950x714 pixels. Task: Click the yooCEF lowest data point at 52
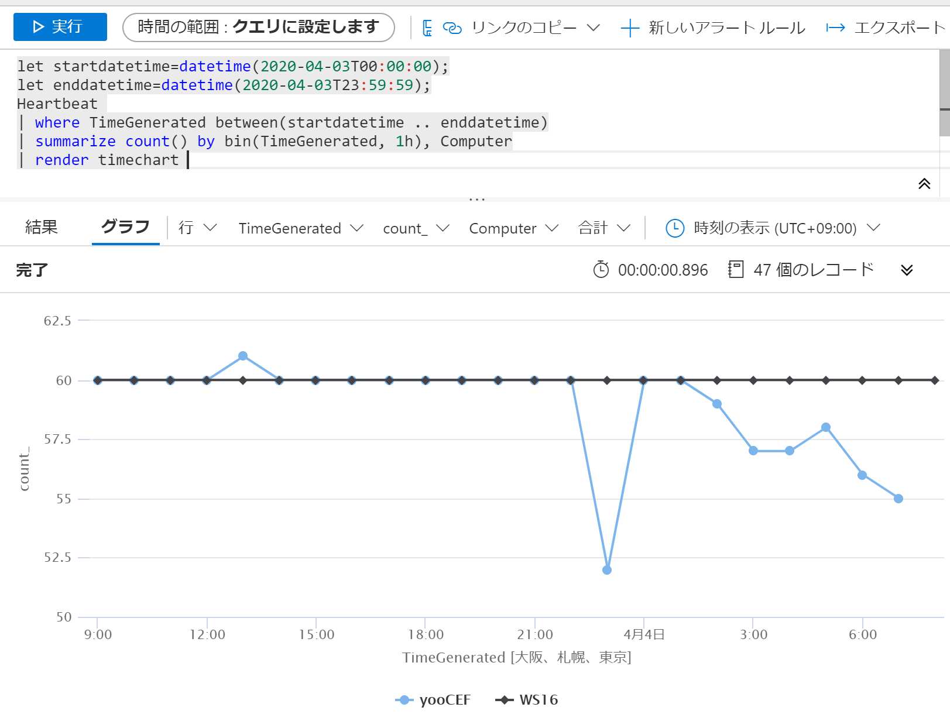pos(607,570)
